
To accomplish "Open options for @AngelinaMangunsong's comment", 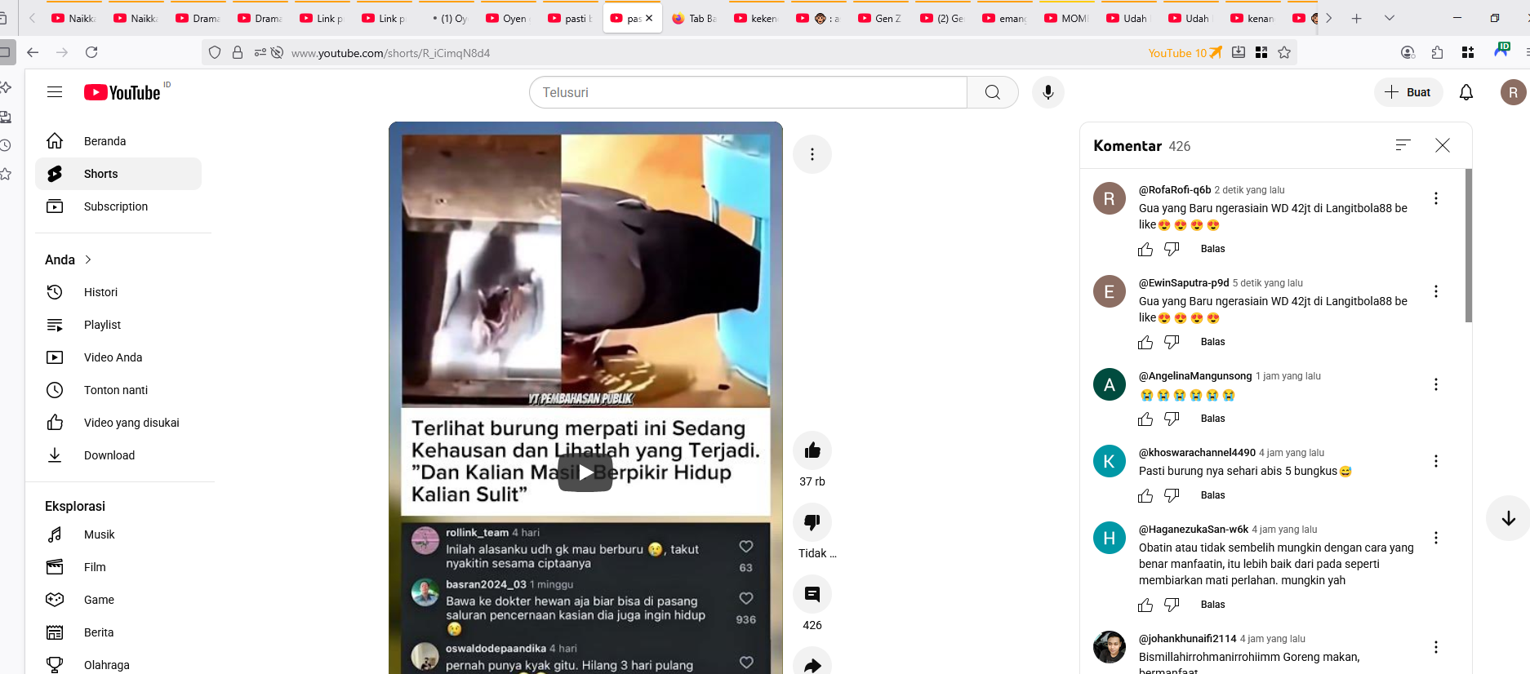I will tap(1436, 384).
